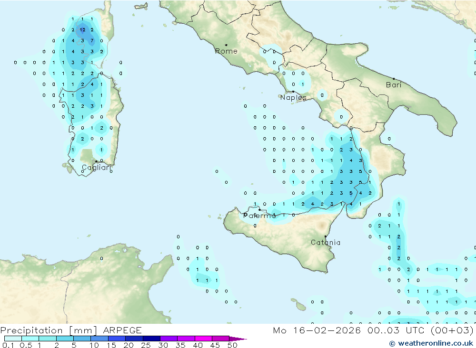The width and height of the screenshot is (476, 348).
Task: Click the legend swatch between 2 and 5
Action: click(x=65, y=339)
